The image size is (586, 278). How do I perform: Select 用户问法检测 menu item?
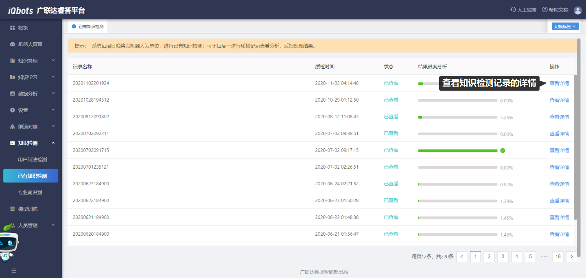click(x=32, y=160)
